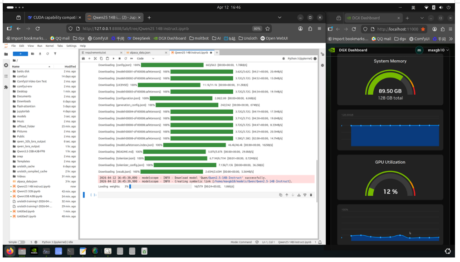This screenshot has width=460, height=262.
Task: Click the notebook vertical scrollbar
Action: tap(317, 181)
